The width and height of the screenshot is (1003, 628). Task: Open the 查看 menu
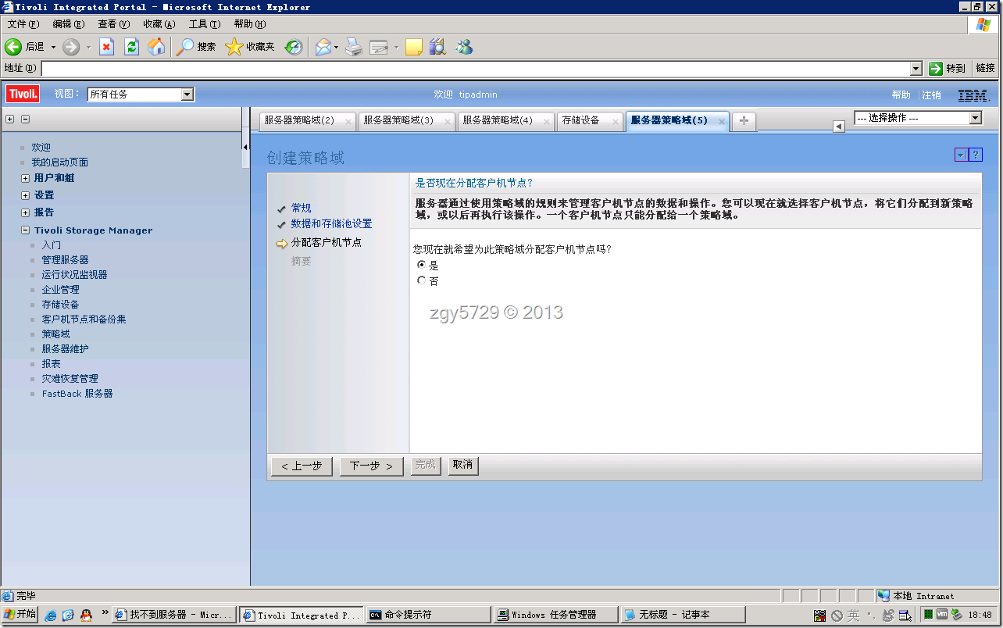coord(113,24)
